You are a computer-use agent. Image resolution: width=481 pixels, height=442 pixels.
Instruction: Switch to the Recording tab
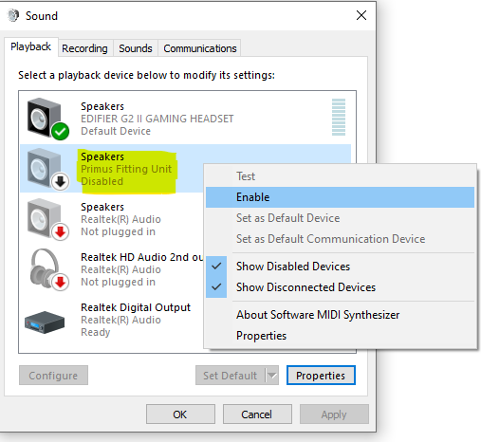click(84, 48)
